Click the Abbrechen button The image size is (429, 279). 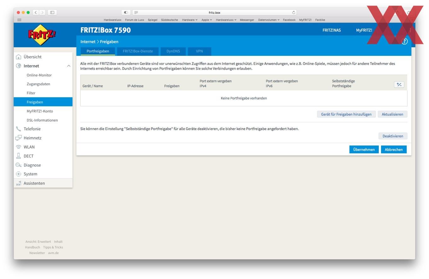[394, 150]
